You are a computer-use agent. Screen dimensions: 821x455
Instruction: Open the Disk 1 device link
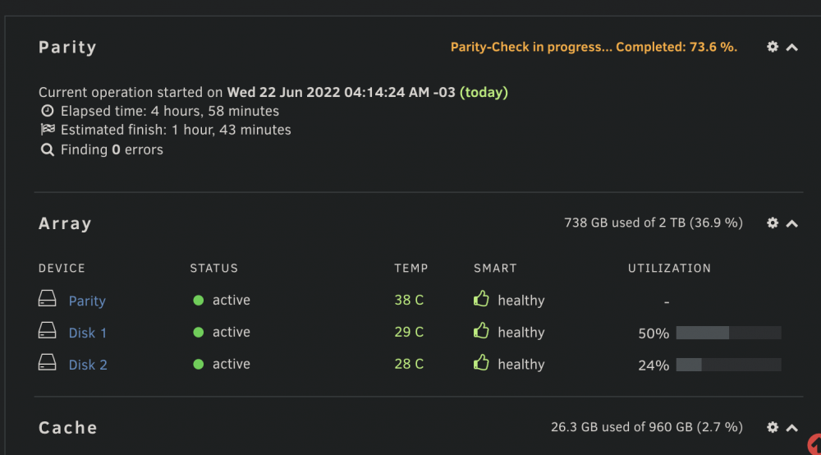point(88,333)
